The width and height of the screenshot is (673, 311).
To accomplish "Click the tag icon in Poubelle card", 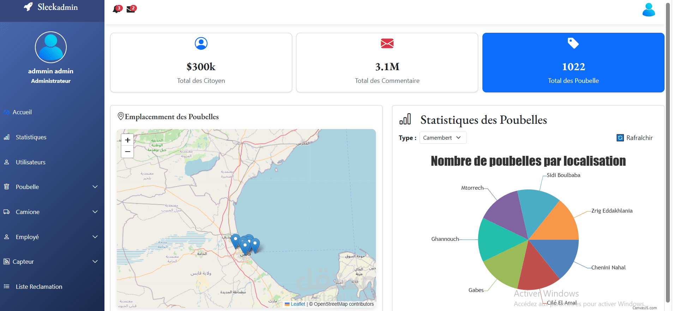I will click(573, 43).
